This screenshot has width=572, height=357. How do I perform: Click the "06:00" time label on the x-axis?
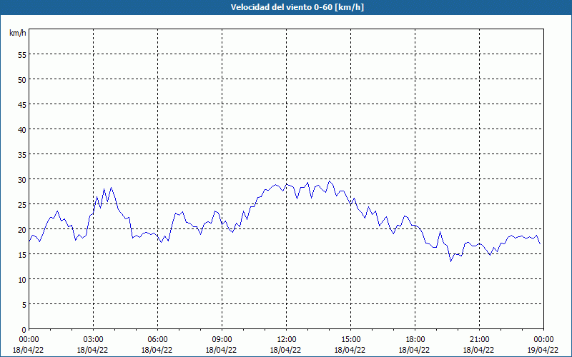[x=157, y=340]
